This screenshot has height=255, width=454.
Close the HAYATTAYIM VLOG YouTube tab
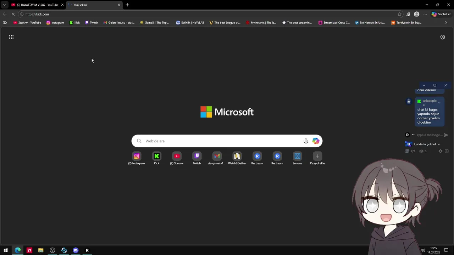pos(62,5)
